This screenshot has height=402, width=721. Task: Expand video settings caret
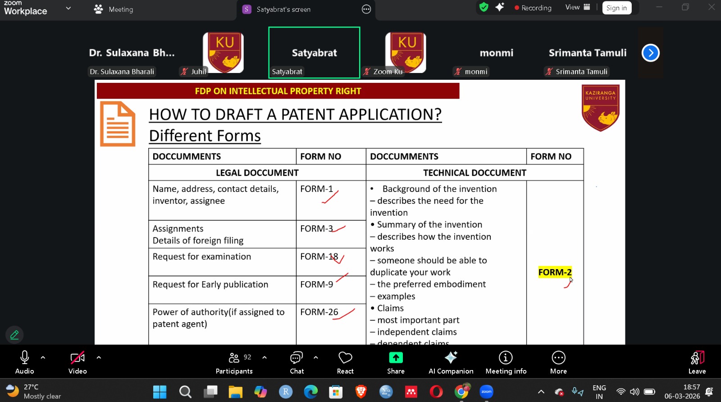[x=99, y=357]
